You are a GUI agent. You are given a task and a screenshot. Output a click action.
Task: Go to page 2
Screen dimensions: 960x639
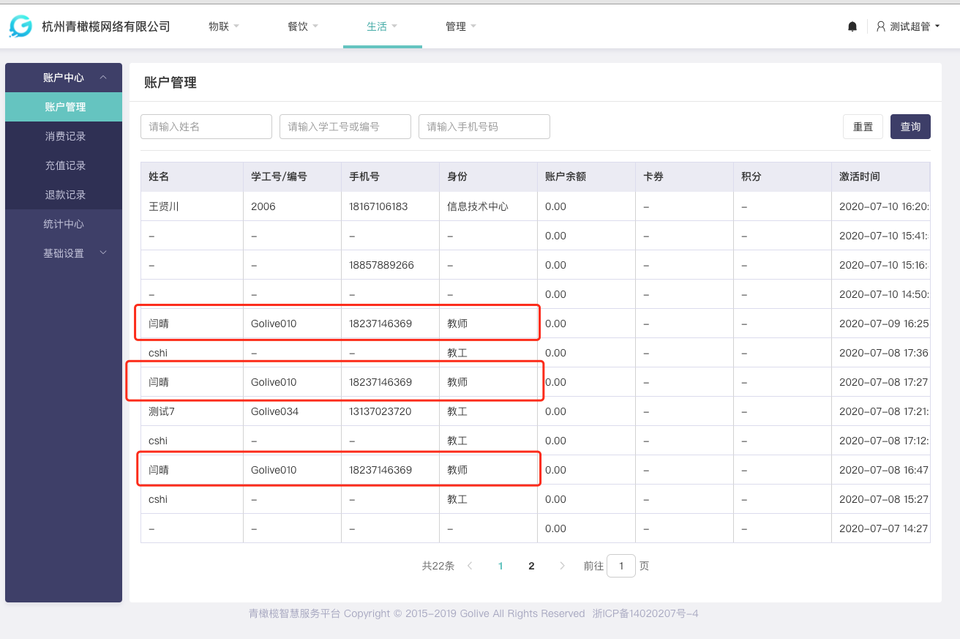coord(531,566)
